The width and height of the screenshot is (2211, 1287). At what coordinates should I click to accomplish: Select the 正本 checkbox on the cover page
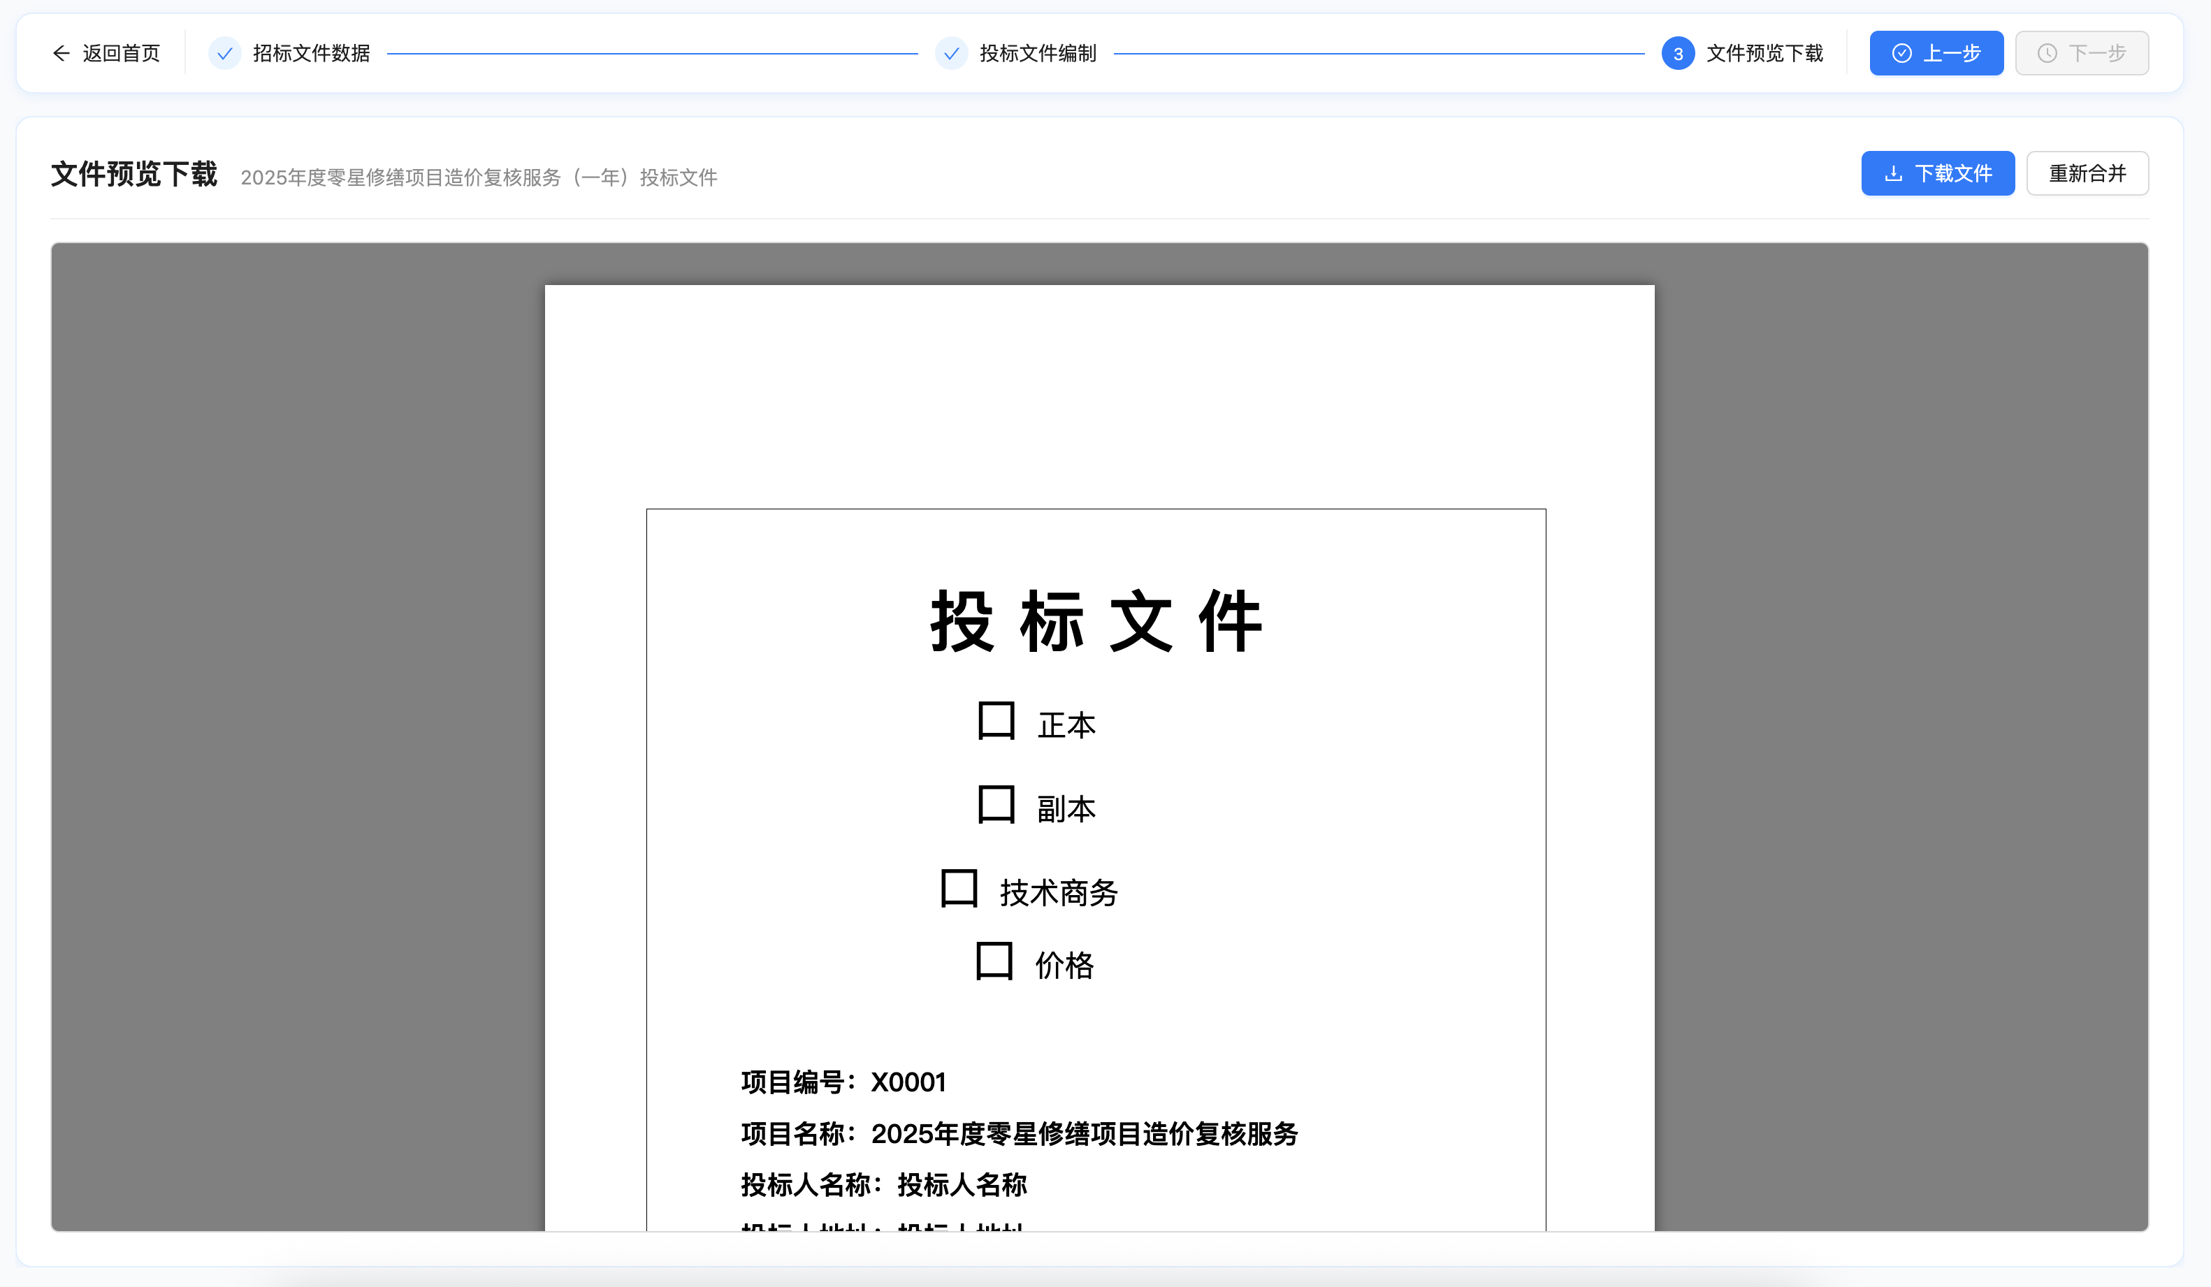(995, 721)
